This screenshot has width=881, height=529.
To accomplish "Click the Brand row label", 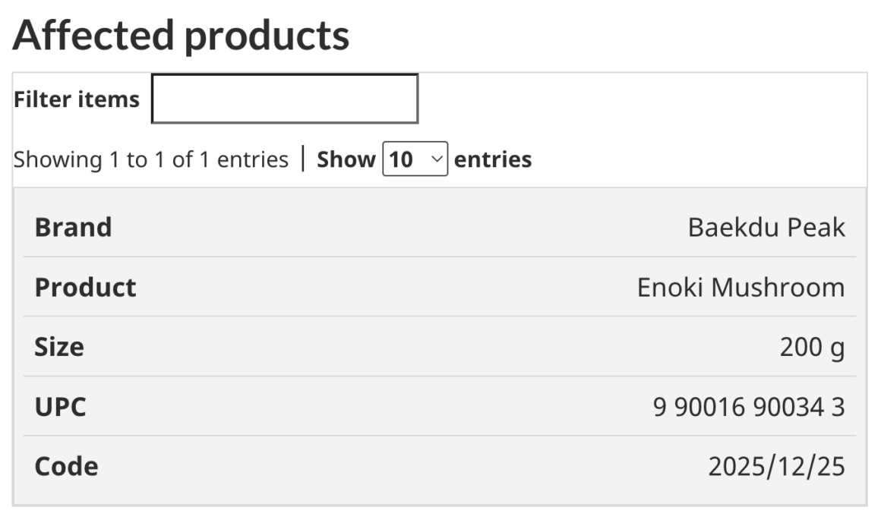I will (x=73, y=228).
